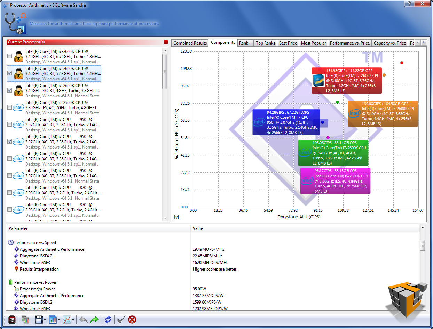Check the i7 870 'x64 6.1, Normal State' checkbox
The height and width of the screenshot is (329, 433).
[x=10, y=193]
